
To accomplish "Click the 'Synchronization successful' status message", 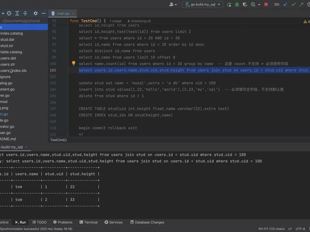I will coord(36,229).
